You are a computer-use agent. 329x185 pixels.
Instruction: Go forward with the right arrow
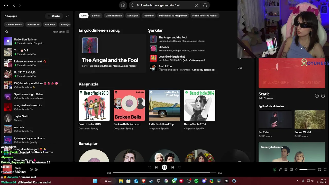(x=20, y=5)
